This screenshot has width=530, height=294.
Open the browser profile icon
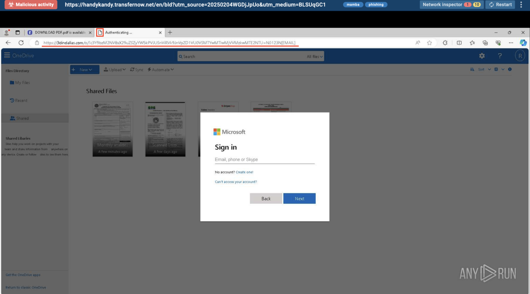click(7, 32)
